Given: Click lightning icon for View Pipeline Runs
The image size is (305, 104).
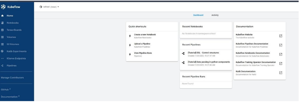Looking at the screenshot, I should click(x=130, y=54).
